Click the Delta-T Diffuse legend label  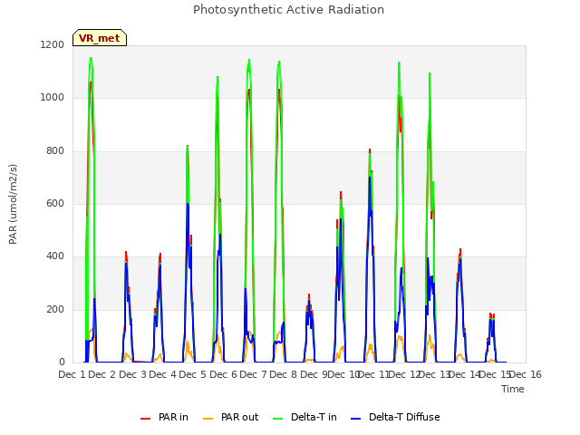point(404,417)
